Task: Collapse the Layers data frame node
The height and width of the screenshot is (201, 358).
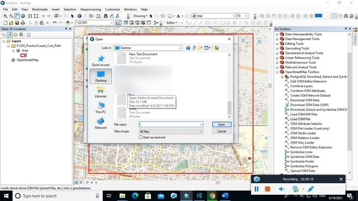Action: [x=4, y=41]
